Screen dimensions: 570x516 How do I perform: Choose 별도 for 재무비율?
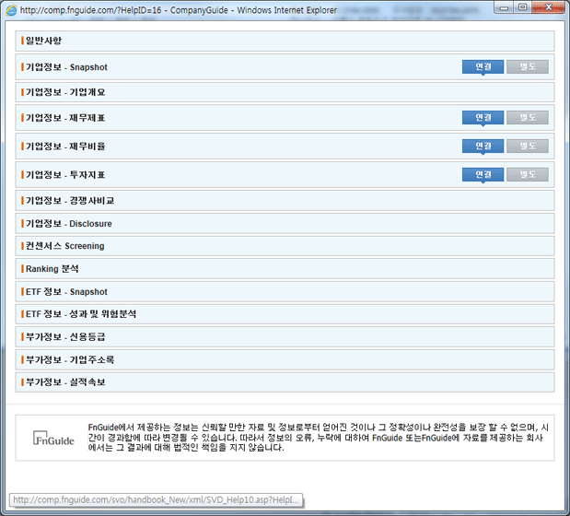(x=527, y=147)
